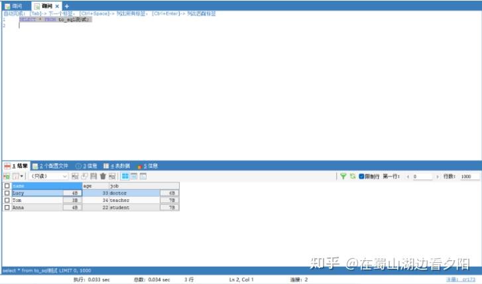Open the copy/export options dropdown arrow

click(x=21, y=177)
